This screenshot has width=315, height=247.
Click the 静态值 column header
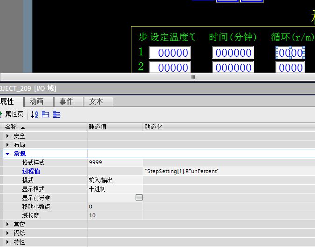[115, 127]
